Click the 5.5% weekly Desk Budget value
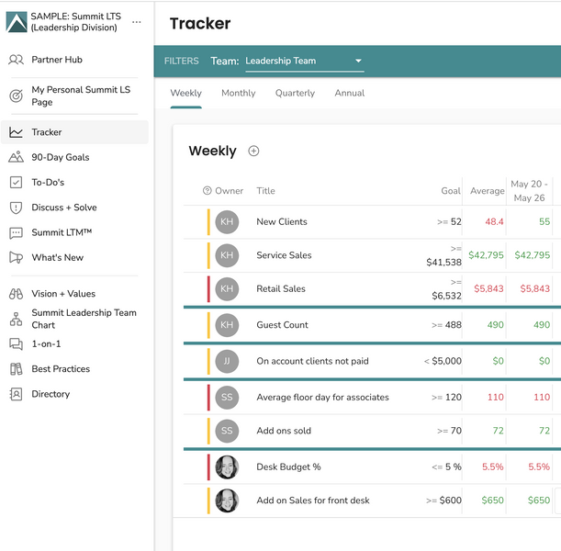Viewport: 561px width, 551px height. point(539,467)
